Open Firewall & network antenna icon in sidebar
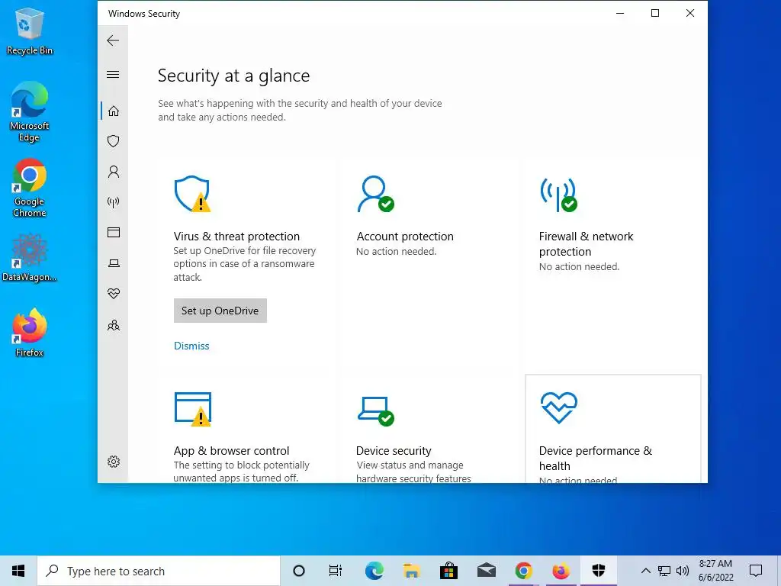 [114, 201]
